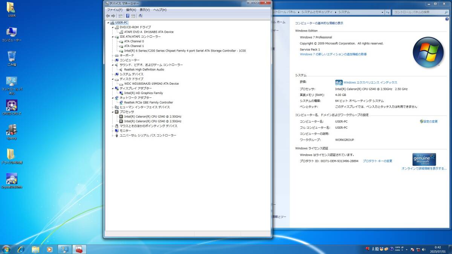This screenshot has height=254, width=452.
Task: Select the ドライバ64bit用 folder on desktop
Action: (x=12, y=156)
